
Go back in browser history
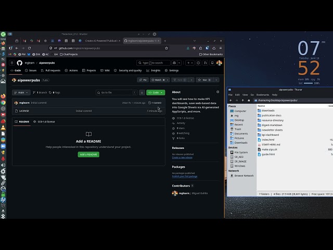(x=17, y=48)
